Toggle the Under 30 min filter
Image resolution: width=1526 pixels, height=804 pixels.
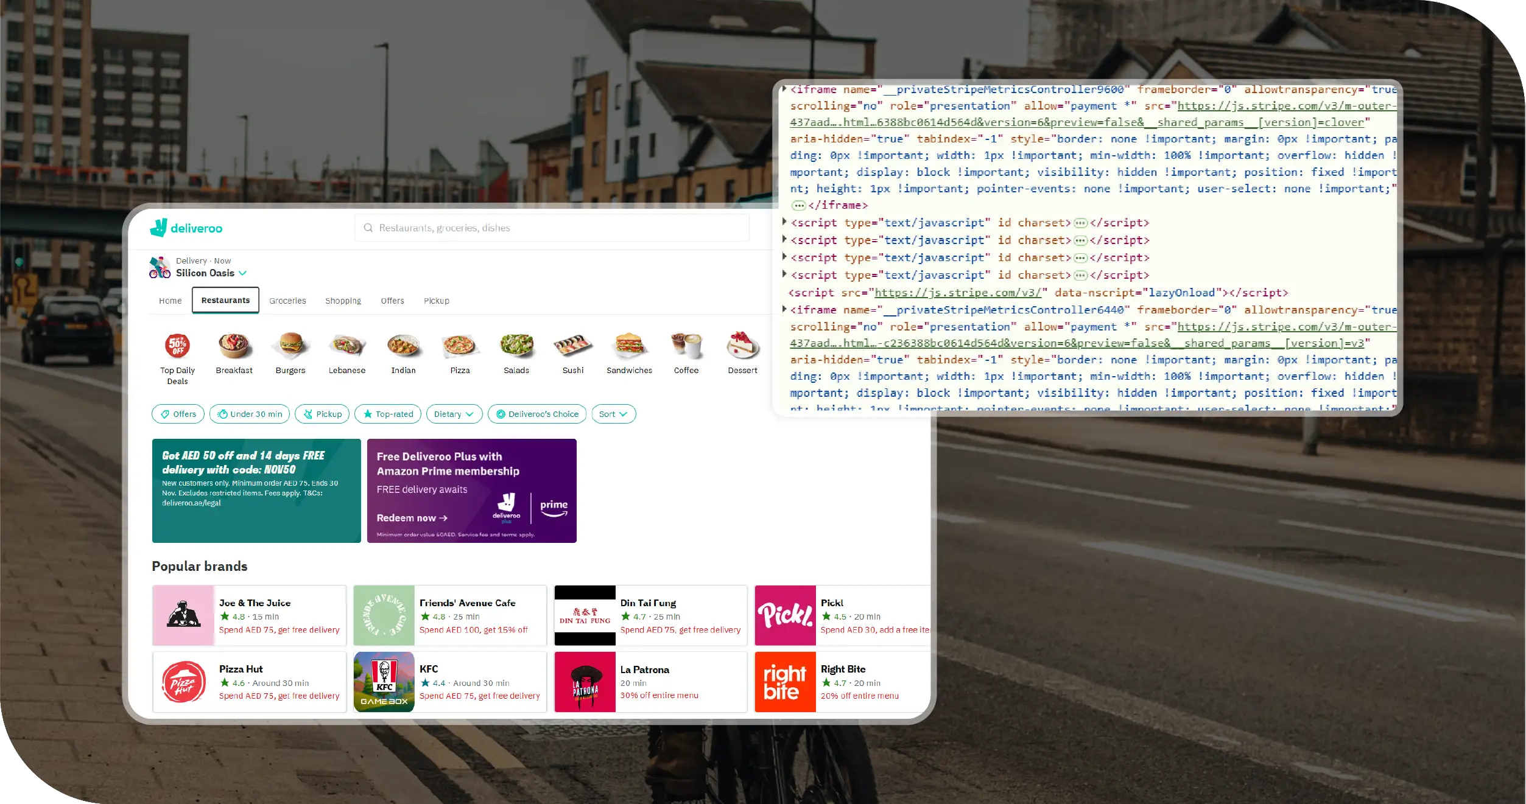249,414
